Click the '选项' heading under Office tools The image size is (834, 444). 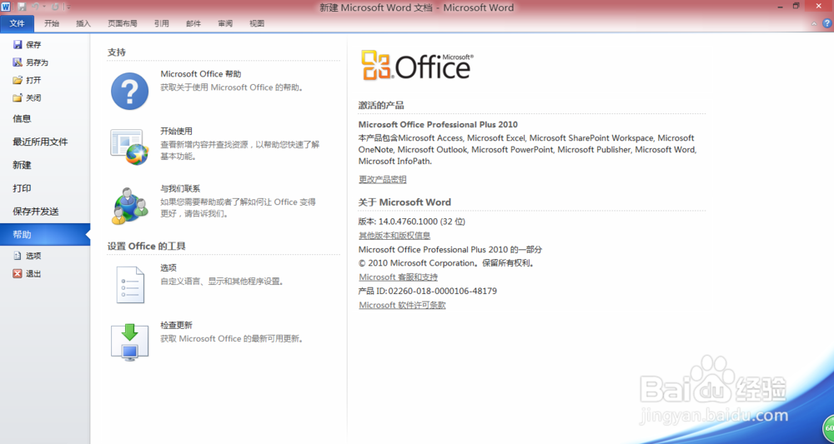[x=168, y=268]
